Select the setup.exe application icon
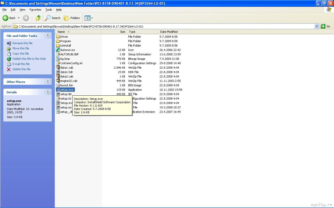The height and width of the screenshot is (208, 334). (x=58, y=90)
